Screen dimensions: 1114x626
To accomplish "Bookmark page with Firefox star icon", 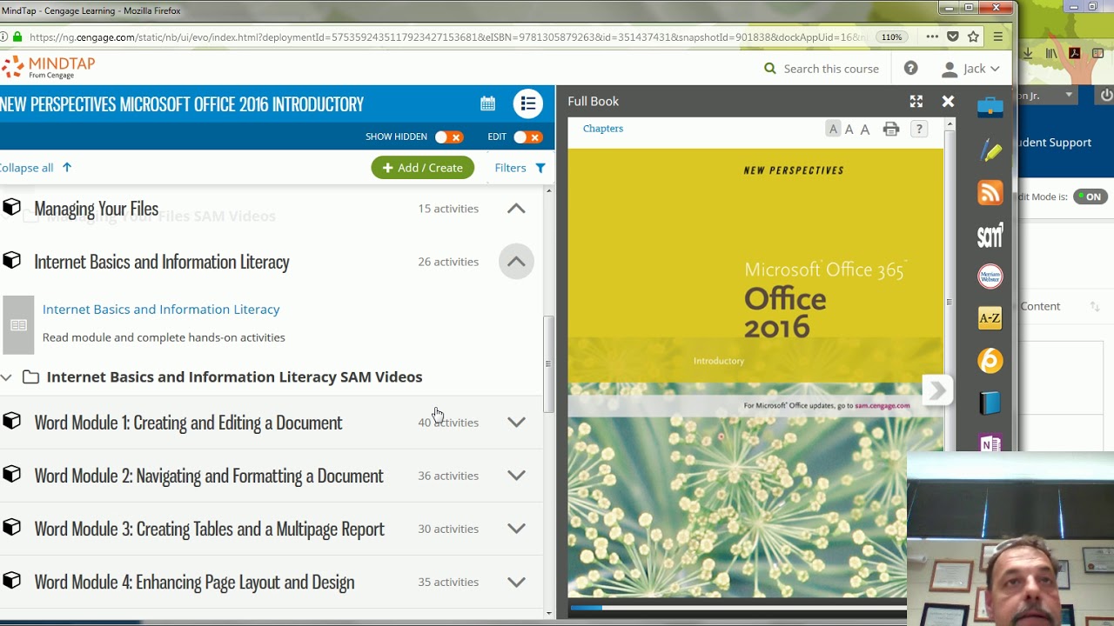I will [x=973, y=37].
